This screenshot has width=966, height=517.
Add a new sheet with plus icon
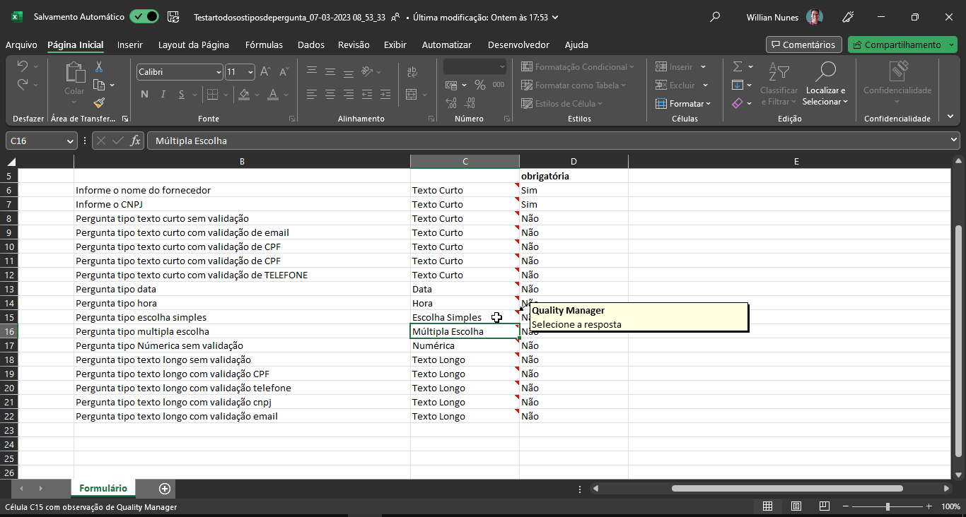coord(165,488)
